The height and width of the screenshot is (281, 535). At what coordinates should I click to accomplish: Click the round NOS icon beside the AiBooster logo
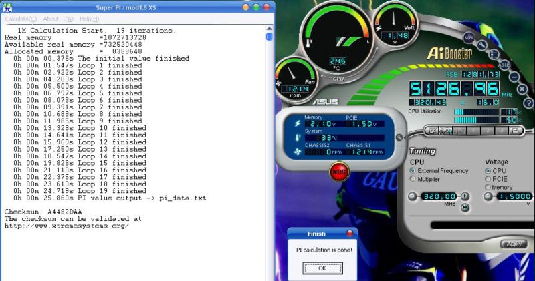[x=469, y=37]
